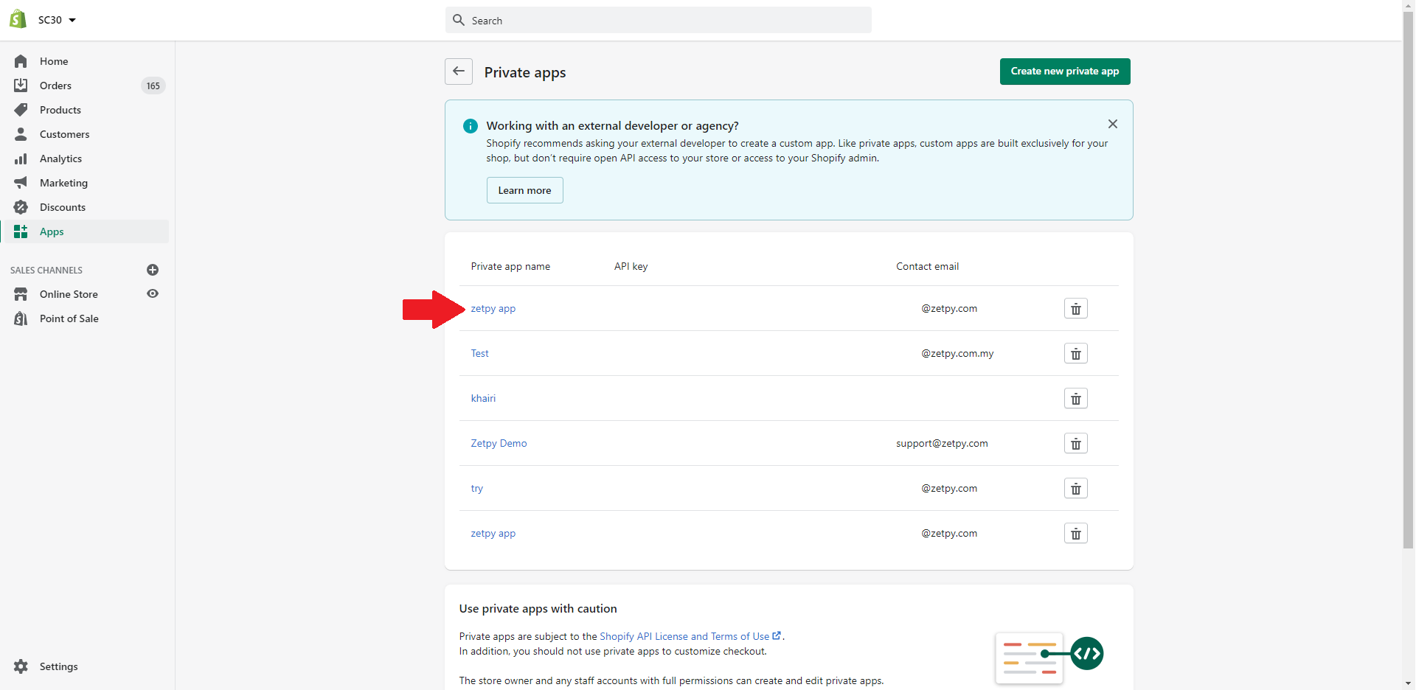The height and width of the screenshot is (690, 1416).
Task: Go to Products in the sidebar
Action: pos(60,110)
